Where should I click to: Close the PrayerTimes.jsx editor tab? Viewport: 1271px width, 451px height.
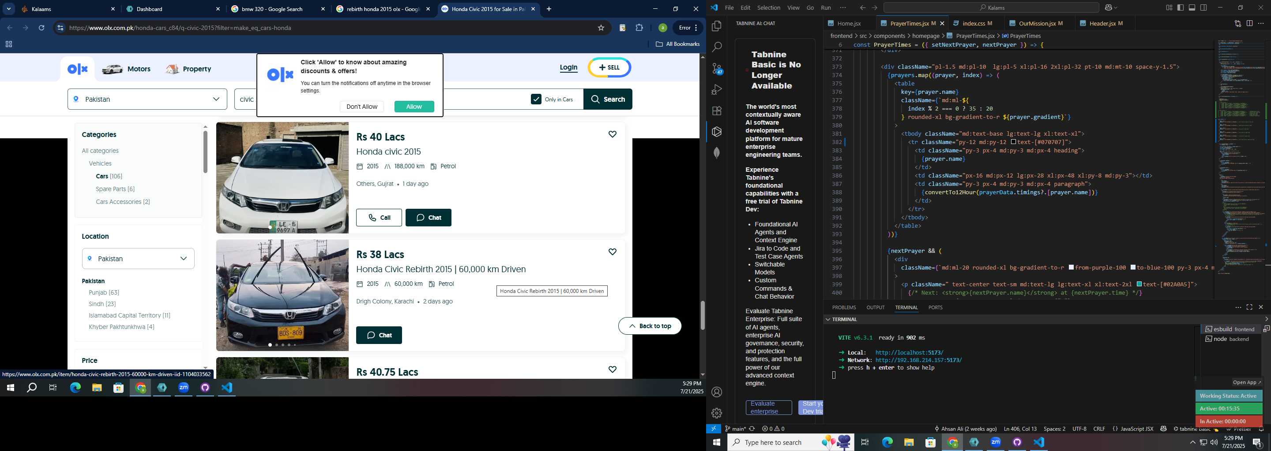[942, 23]
